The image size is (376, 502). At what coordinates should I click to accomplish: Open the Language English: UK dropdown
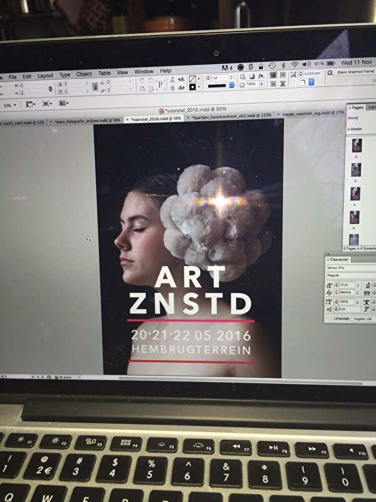click(364, 319)
